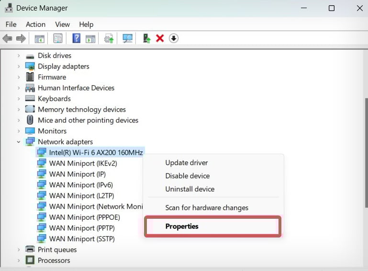
Task: Click the Update driver toolbar icon
Action: [147, 38]
